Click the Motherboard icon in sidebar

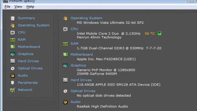click(x=13, y=47)
